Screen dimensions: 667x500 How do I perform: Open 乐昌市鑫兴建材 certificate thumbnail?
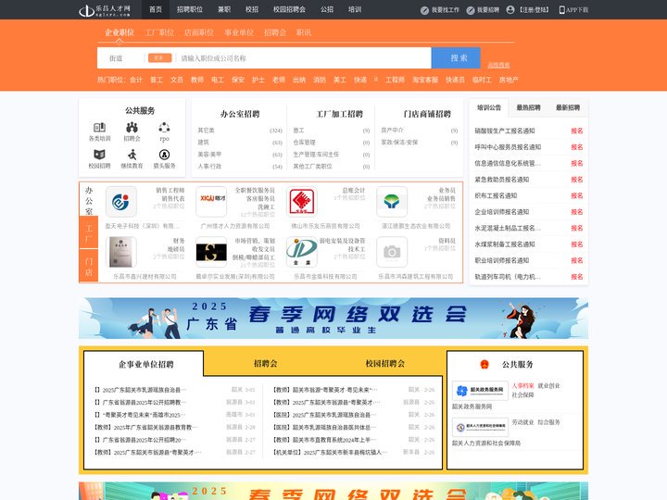pos(120,252)
